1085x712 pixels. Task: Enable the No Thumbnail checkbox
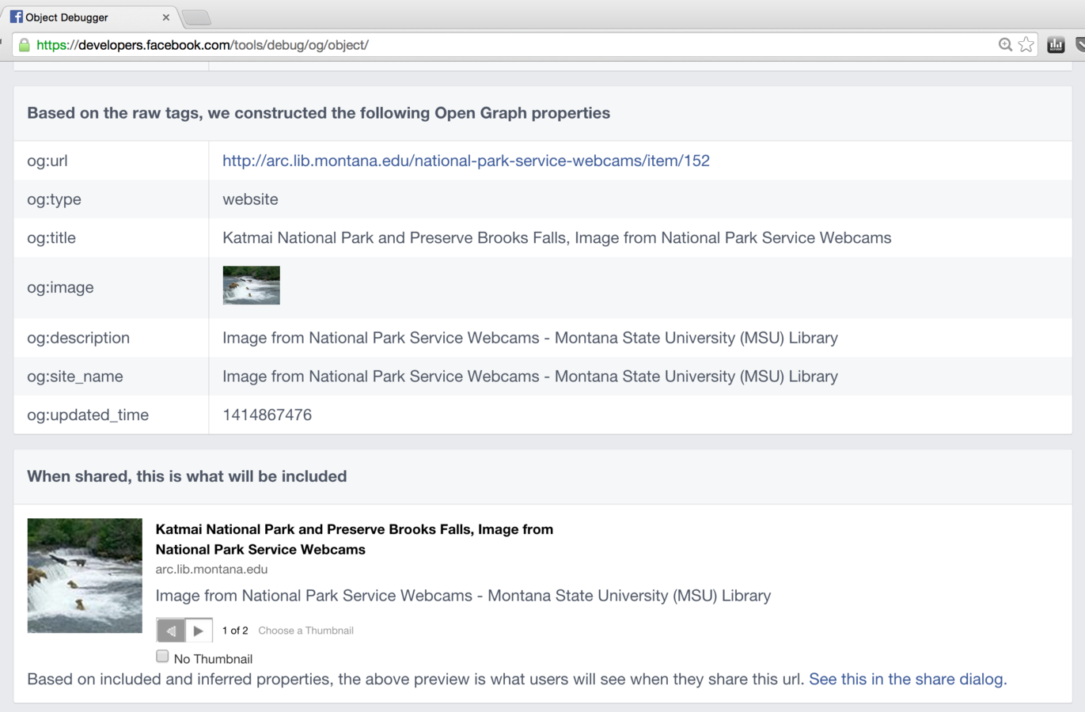(162, 656)
